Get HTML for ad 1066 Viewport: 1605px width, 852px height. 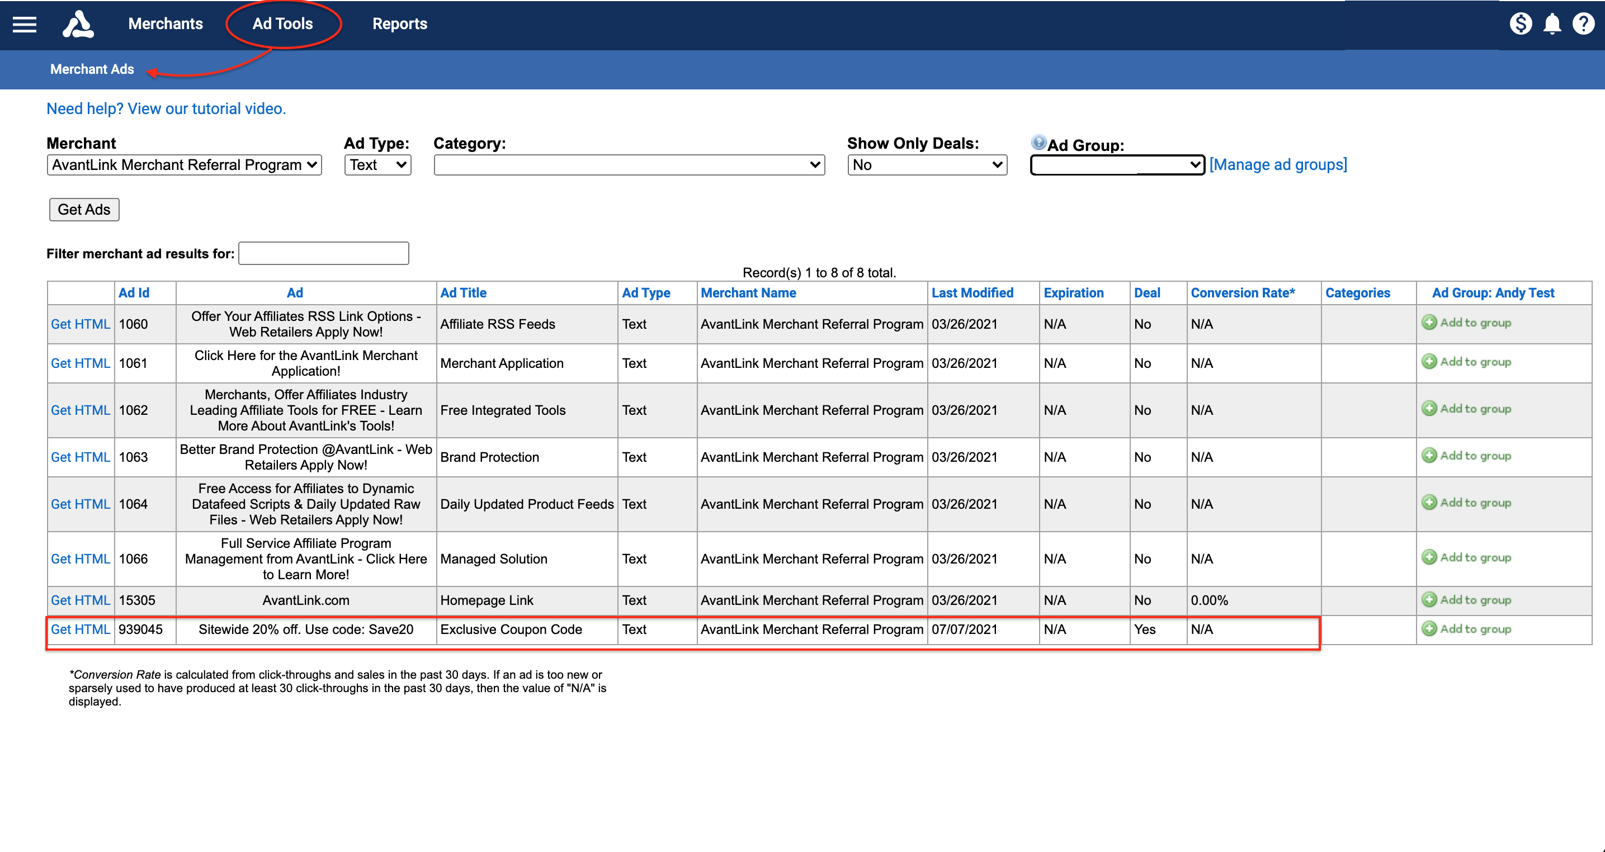(x=81, y=558)
